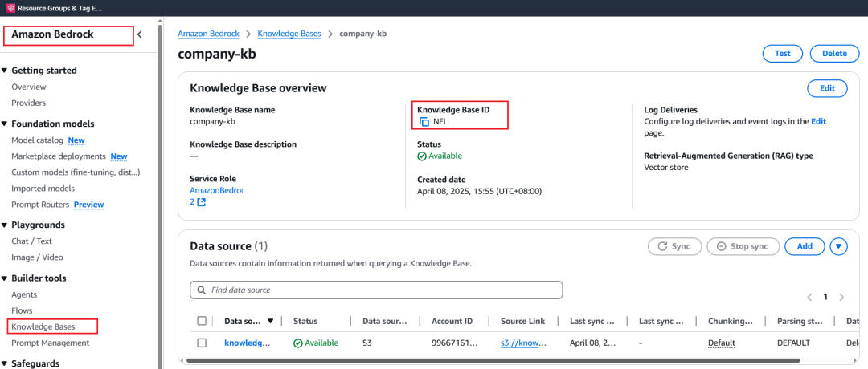Check the knowledge data source row checkbox

click(202, 343)
